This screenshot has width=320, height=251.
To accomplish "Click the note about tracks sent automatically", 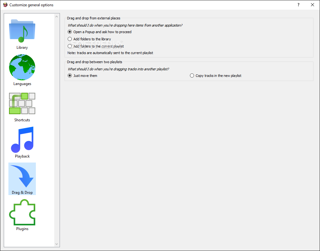I will 110,53.
